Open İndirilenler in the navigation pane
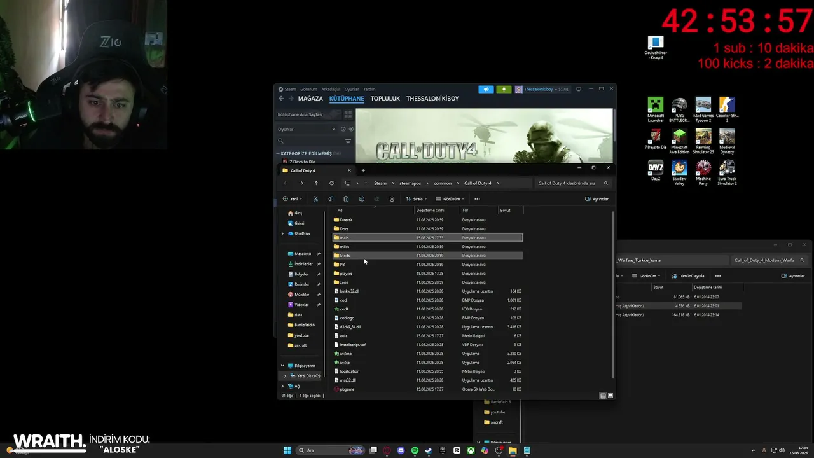Image resolution: width=814 pixels, height=458 pixels. tap(304, 264)
